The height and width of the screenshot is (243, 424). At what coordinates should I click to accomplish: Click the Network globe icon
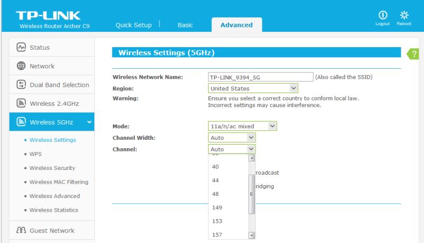point(21,66)
